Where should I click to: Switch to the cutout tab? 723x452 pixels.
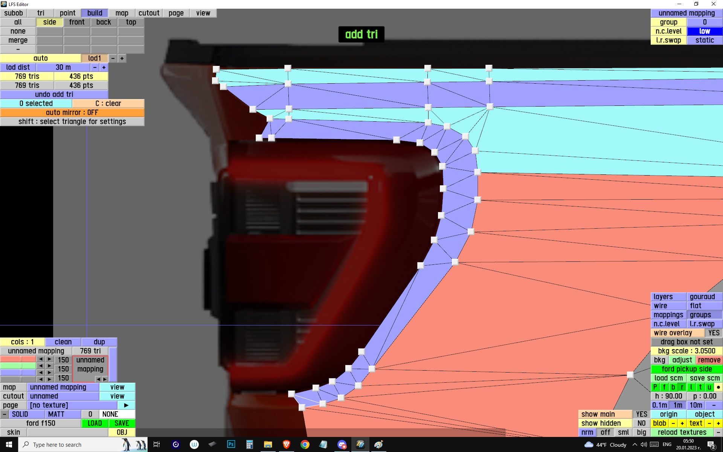[149, 13]
